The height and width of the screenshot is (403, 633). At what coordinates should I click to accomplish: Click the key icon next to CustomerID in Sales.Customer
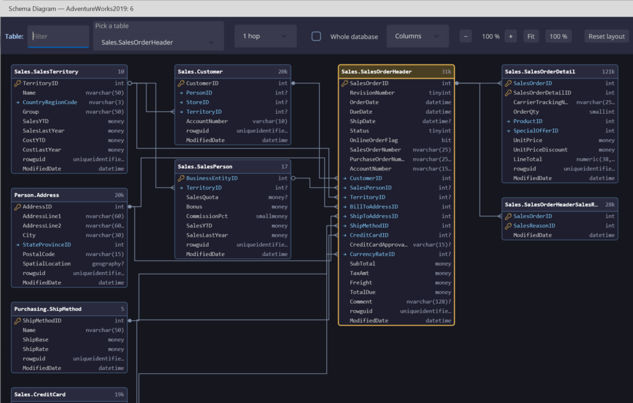click(x=181, y=83)
